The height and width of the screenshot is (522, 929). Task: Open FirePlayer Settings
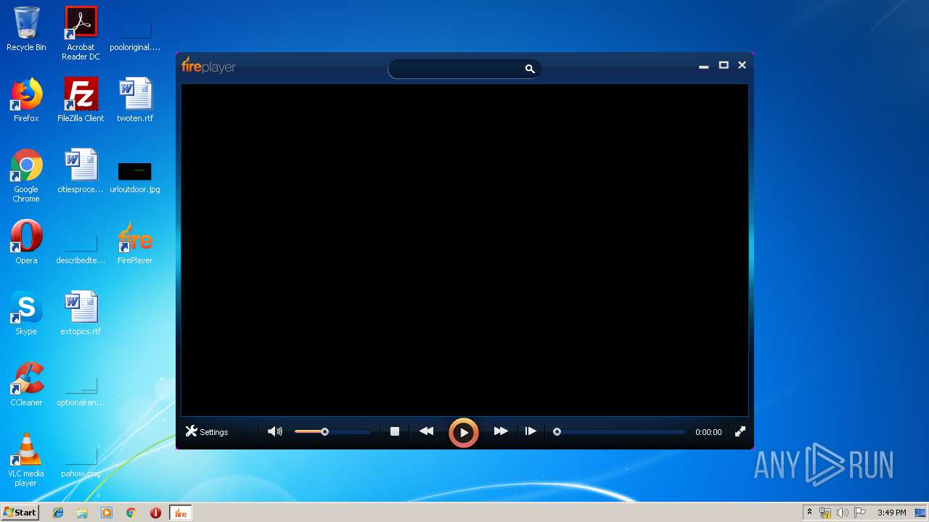pos(207,431)
